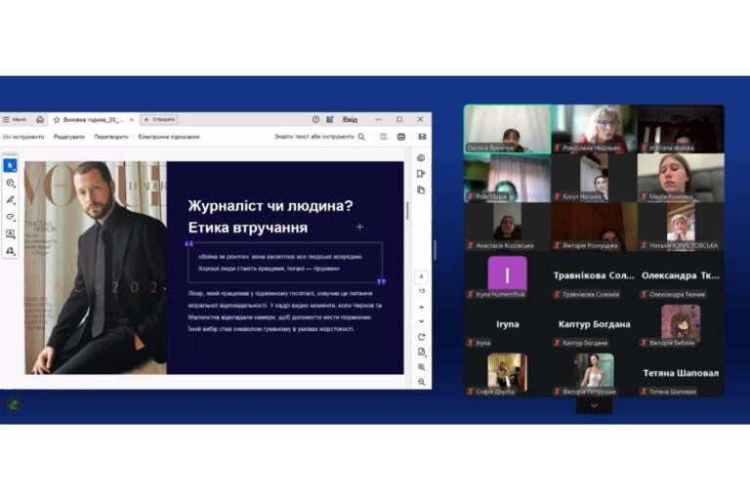Select Олександра Ткачик participant tile
Screen dimensions: 750x501
coord(681,275)
